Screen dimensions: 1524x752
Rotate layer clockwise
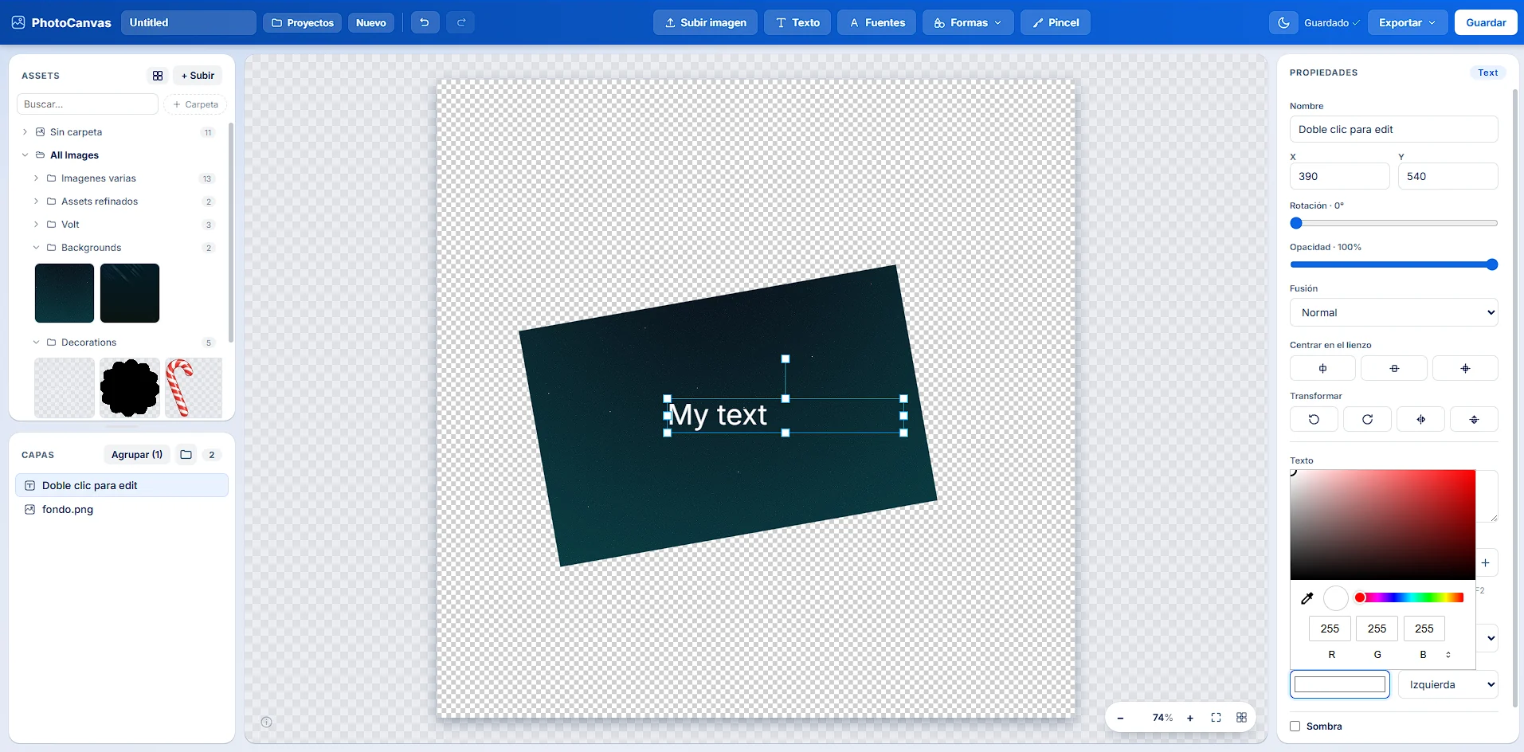(1367, 419)
